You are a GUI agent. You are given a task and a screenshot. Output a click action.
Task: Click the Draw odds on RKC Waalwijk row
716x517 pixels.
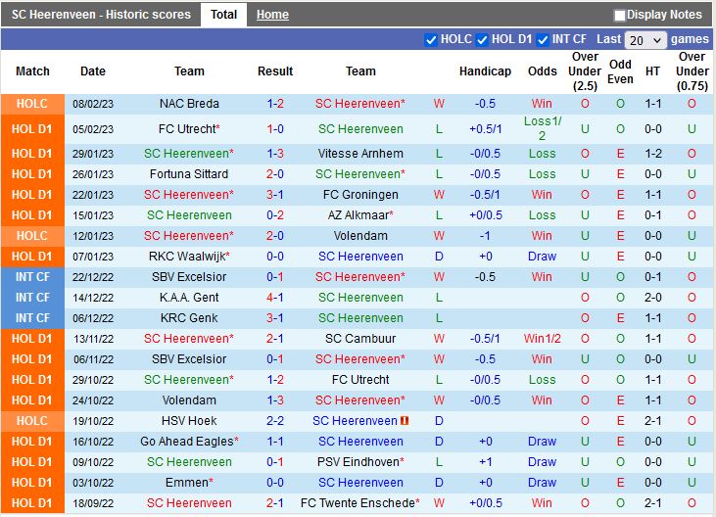point(542,257)
